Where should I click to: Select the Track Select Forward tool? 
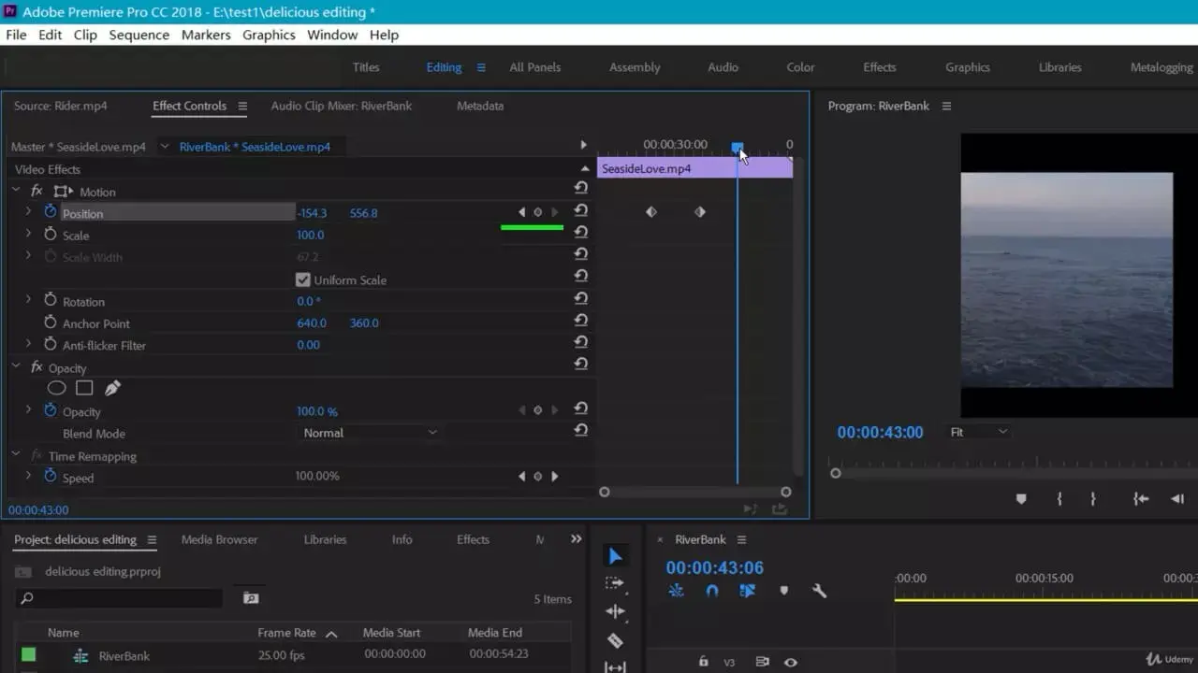point(614,582)
